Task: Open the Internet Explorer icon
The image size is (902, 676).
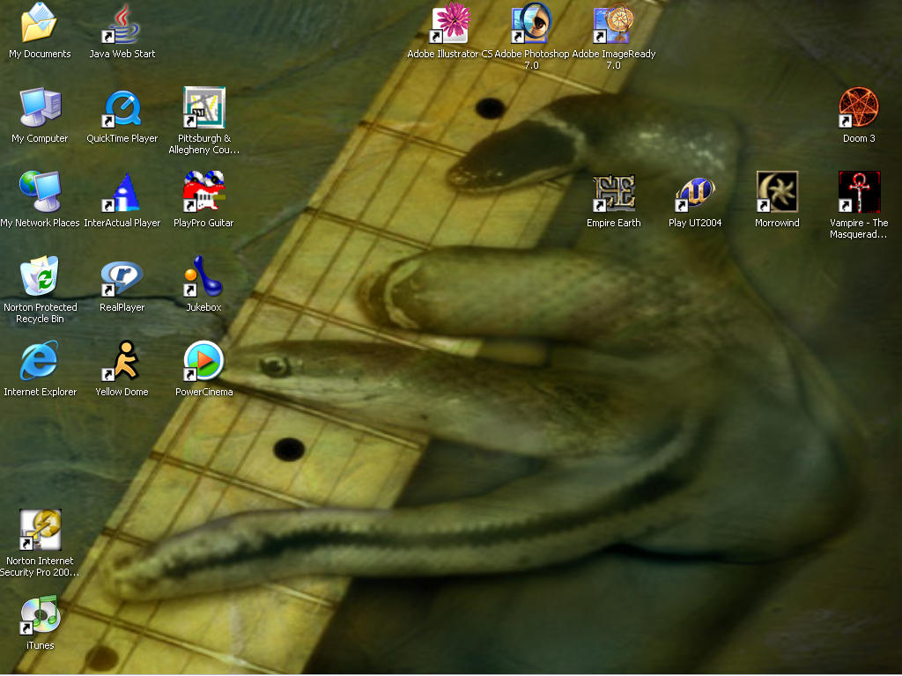Action: click(x=40, y=361)
